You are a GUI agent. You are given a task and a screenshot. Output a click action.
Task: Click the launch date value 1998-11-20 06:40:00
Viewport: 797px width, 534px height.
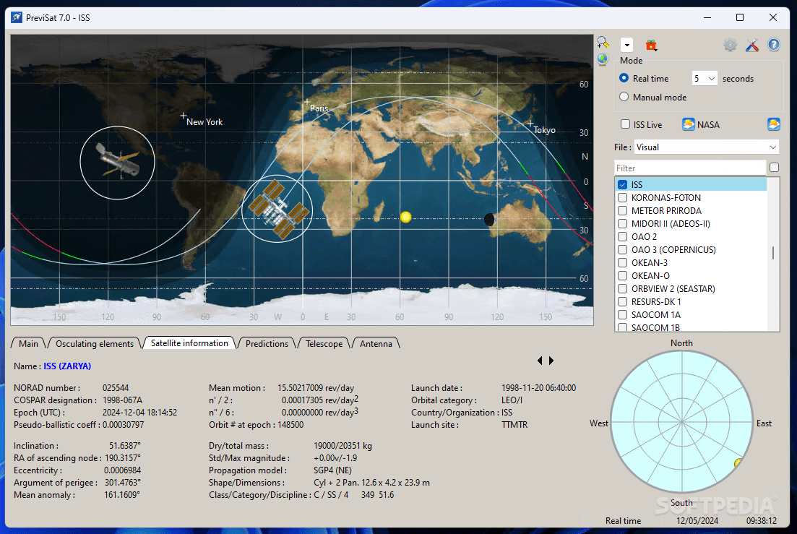(x=539, y=387)
